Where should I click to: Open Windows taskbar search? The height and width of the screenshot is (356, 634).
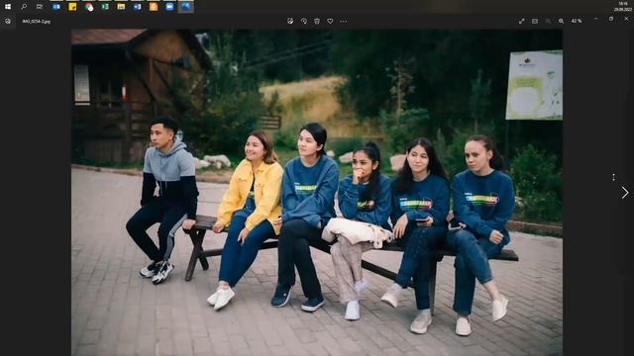pos(24,7)
